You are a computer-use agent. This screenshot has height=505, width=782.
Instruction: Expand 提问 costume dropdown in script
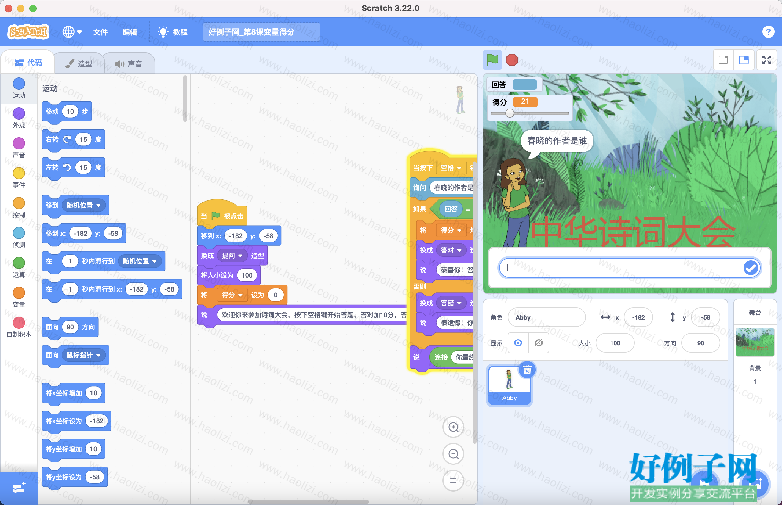[232, 256]
